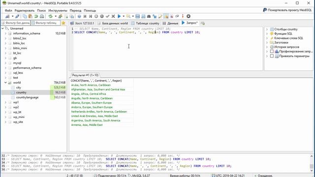The width and height of the screenshot is (315, 177).
Task: Click the log panel scrollbar up arrow
Action: (312, 156)
